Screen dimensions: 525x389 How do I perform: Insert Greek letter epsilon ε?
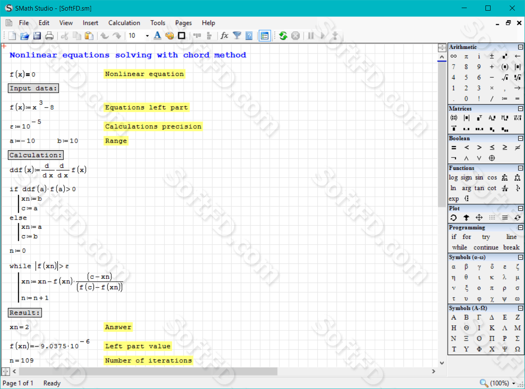click(505, 267)
